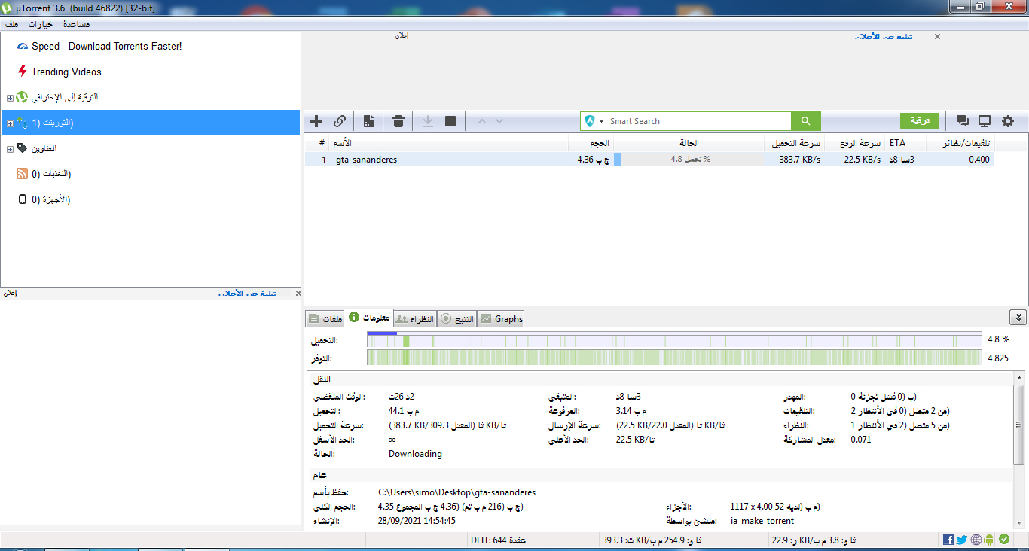This screenshot has height=551, width=1029.
Task: Click the Add Torrent from URL link icon
Action: click(340, 121)
